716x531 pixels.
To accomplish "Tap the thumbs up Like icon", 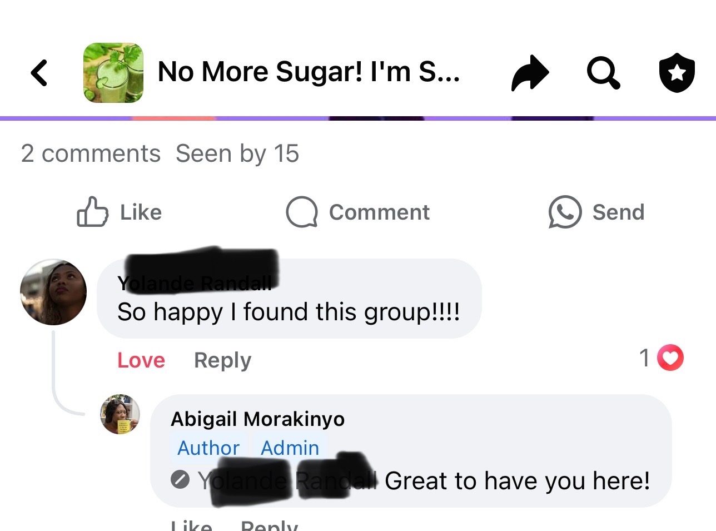I will (92, 211).
